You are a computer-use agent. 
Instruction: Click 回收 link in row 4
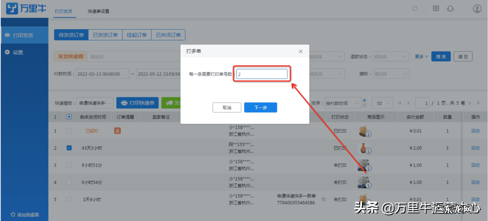(475, 182)
